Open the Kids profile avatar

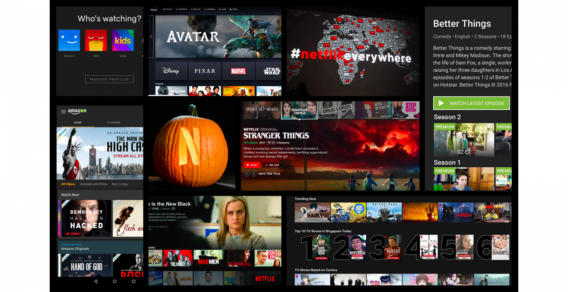point(123,40)
